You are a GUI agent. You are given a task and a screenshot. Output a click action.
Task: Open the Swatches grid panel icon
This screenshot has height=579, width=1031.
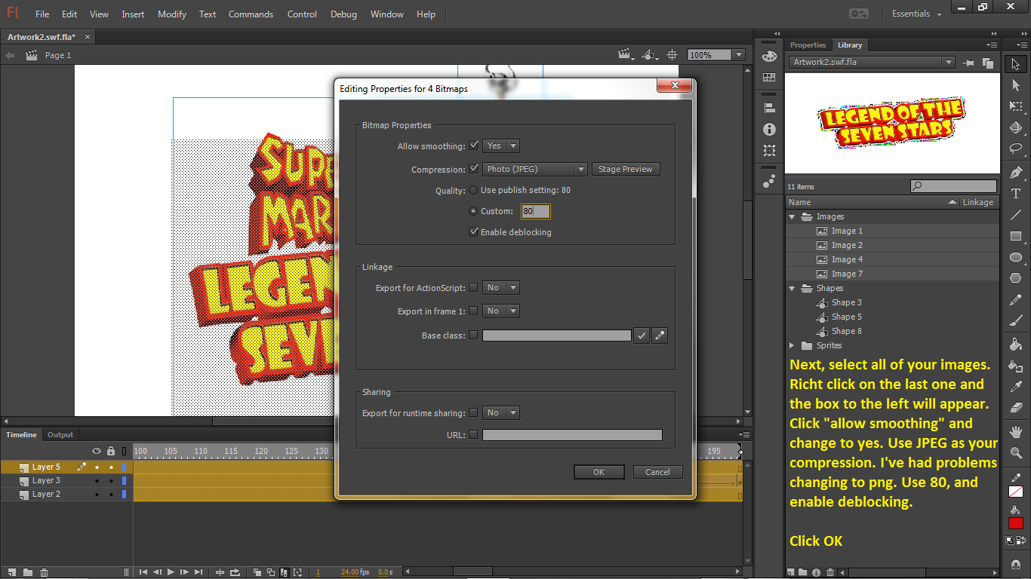[769, 77]
